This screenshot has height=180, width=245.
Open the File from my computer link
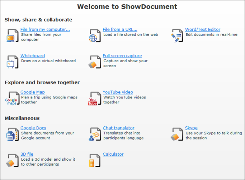(45, 29)
